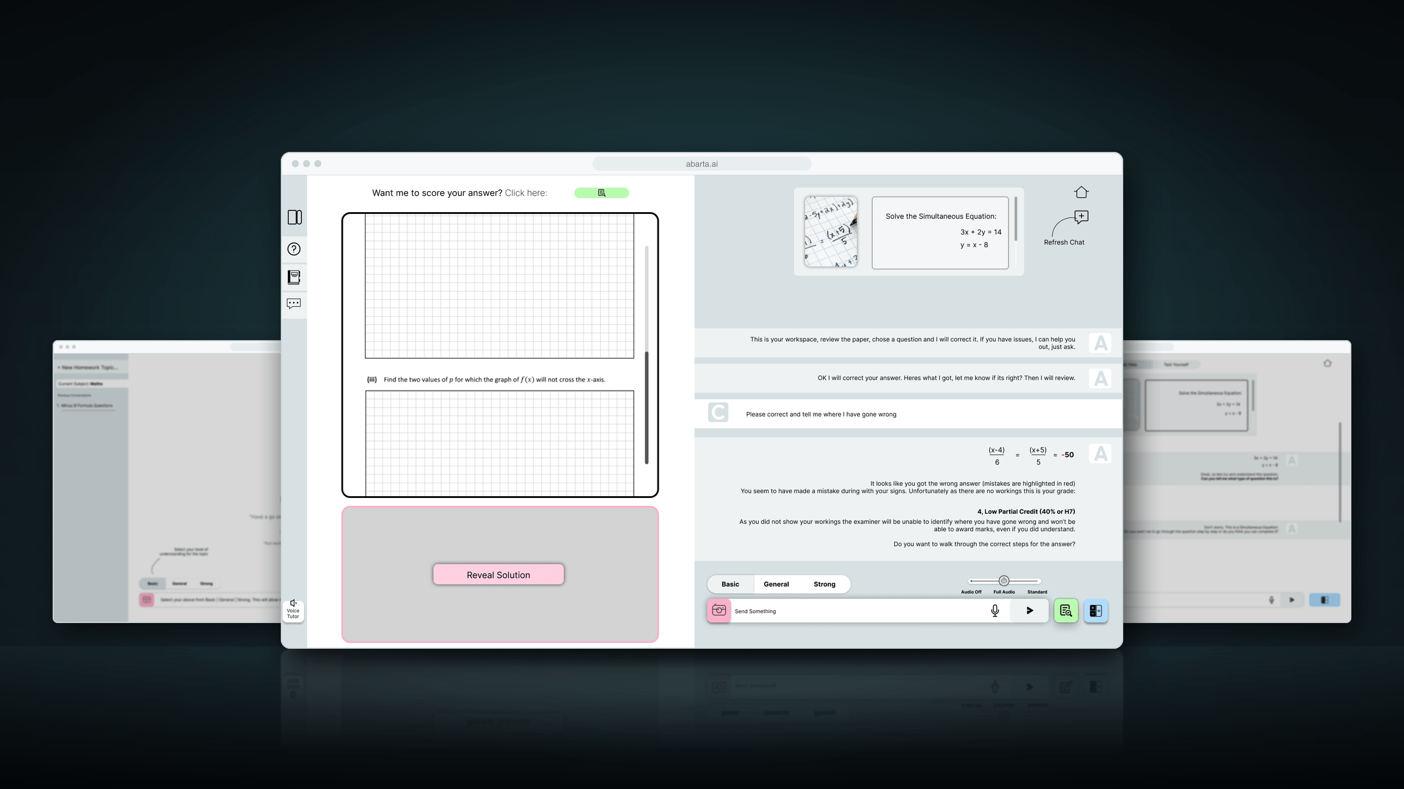Click the exam paper scrollbar
1404x789 pixels.
coord(646,408)
